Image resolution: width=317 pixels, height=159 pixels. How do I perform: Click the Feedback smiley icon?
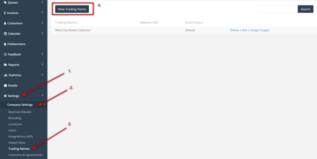pos(5,55)
